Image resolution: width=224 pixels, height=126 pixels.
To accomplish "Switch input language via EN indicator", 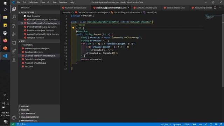I will click(5, 95).
